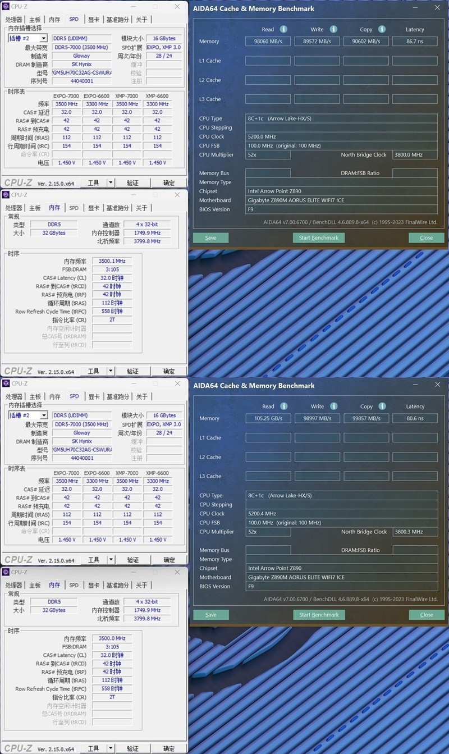Click the Save button in AIDA64

[x=210, y=237]
